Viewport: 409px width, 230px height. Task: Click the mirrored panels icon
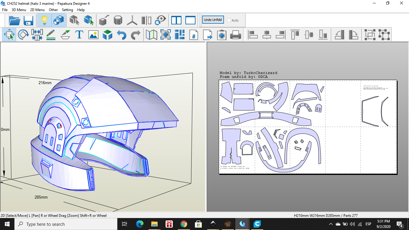tap(146, 20)
